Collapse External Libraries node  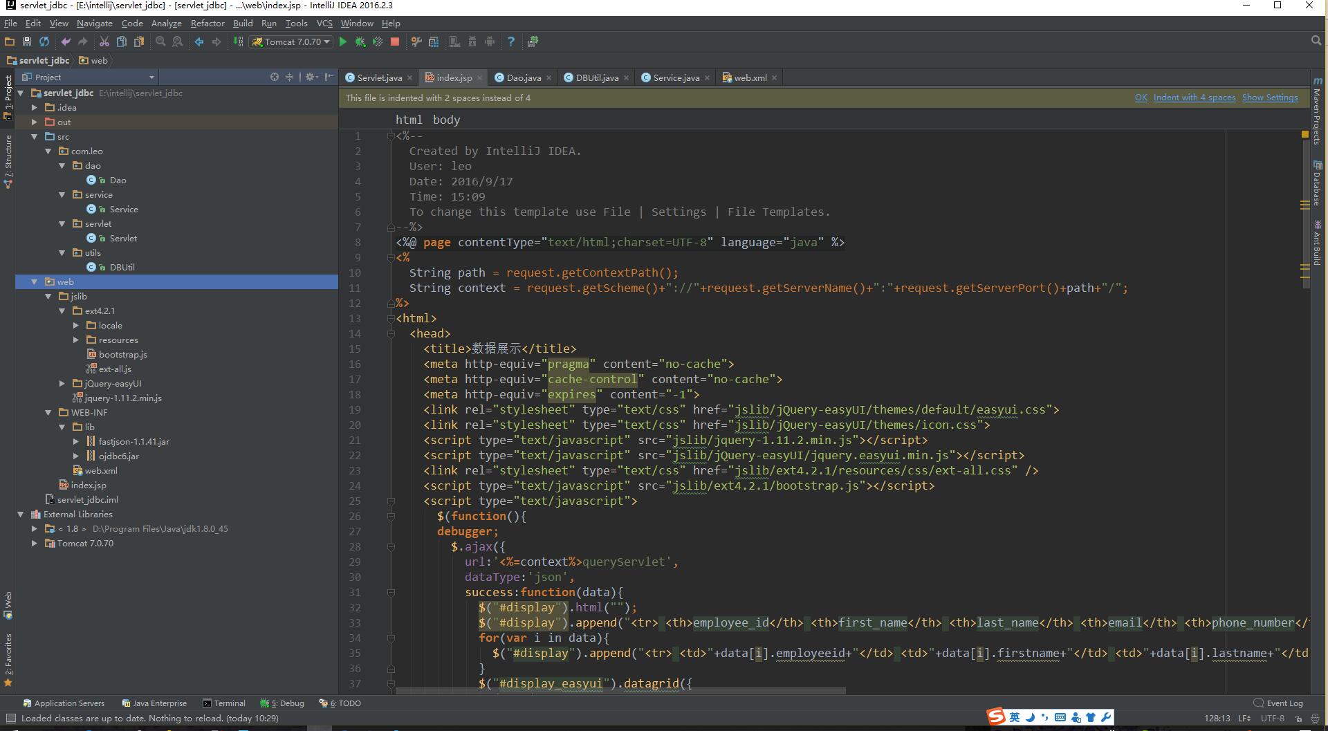[x=21, y=514]
